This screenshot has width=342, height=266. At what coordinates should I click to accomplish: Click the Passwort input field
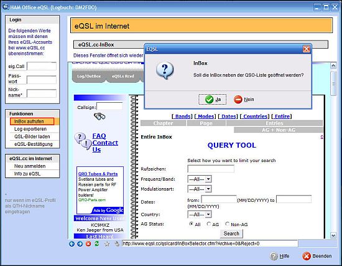[42, 80]
